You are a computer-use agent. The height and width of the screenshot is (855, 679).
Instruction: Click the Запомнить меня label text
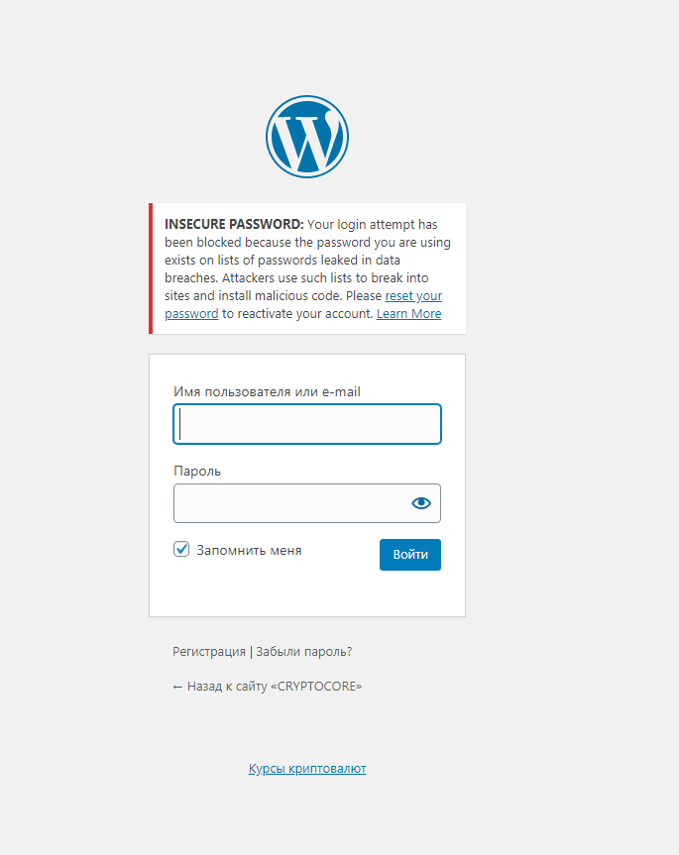coord(249,550)
